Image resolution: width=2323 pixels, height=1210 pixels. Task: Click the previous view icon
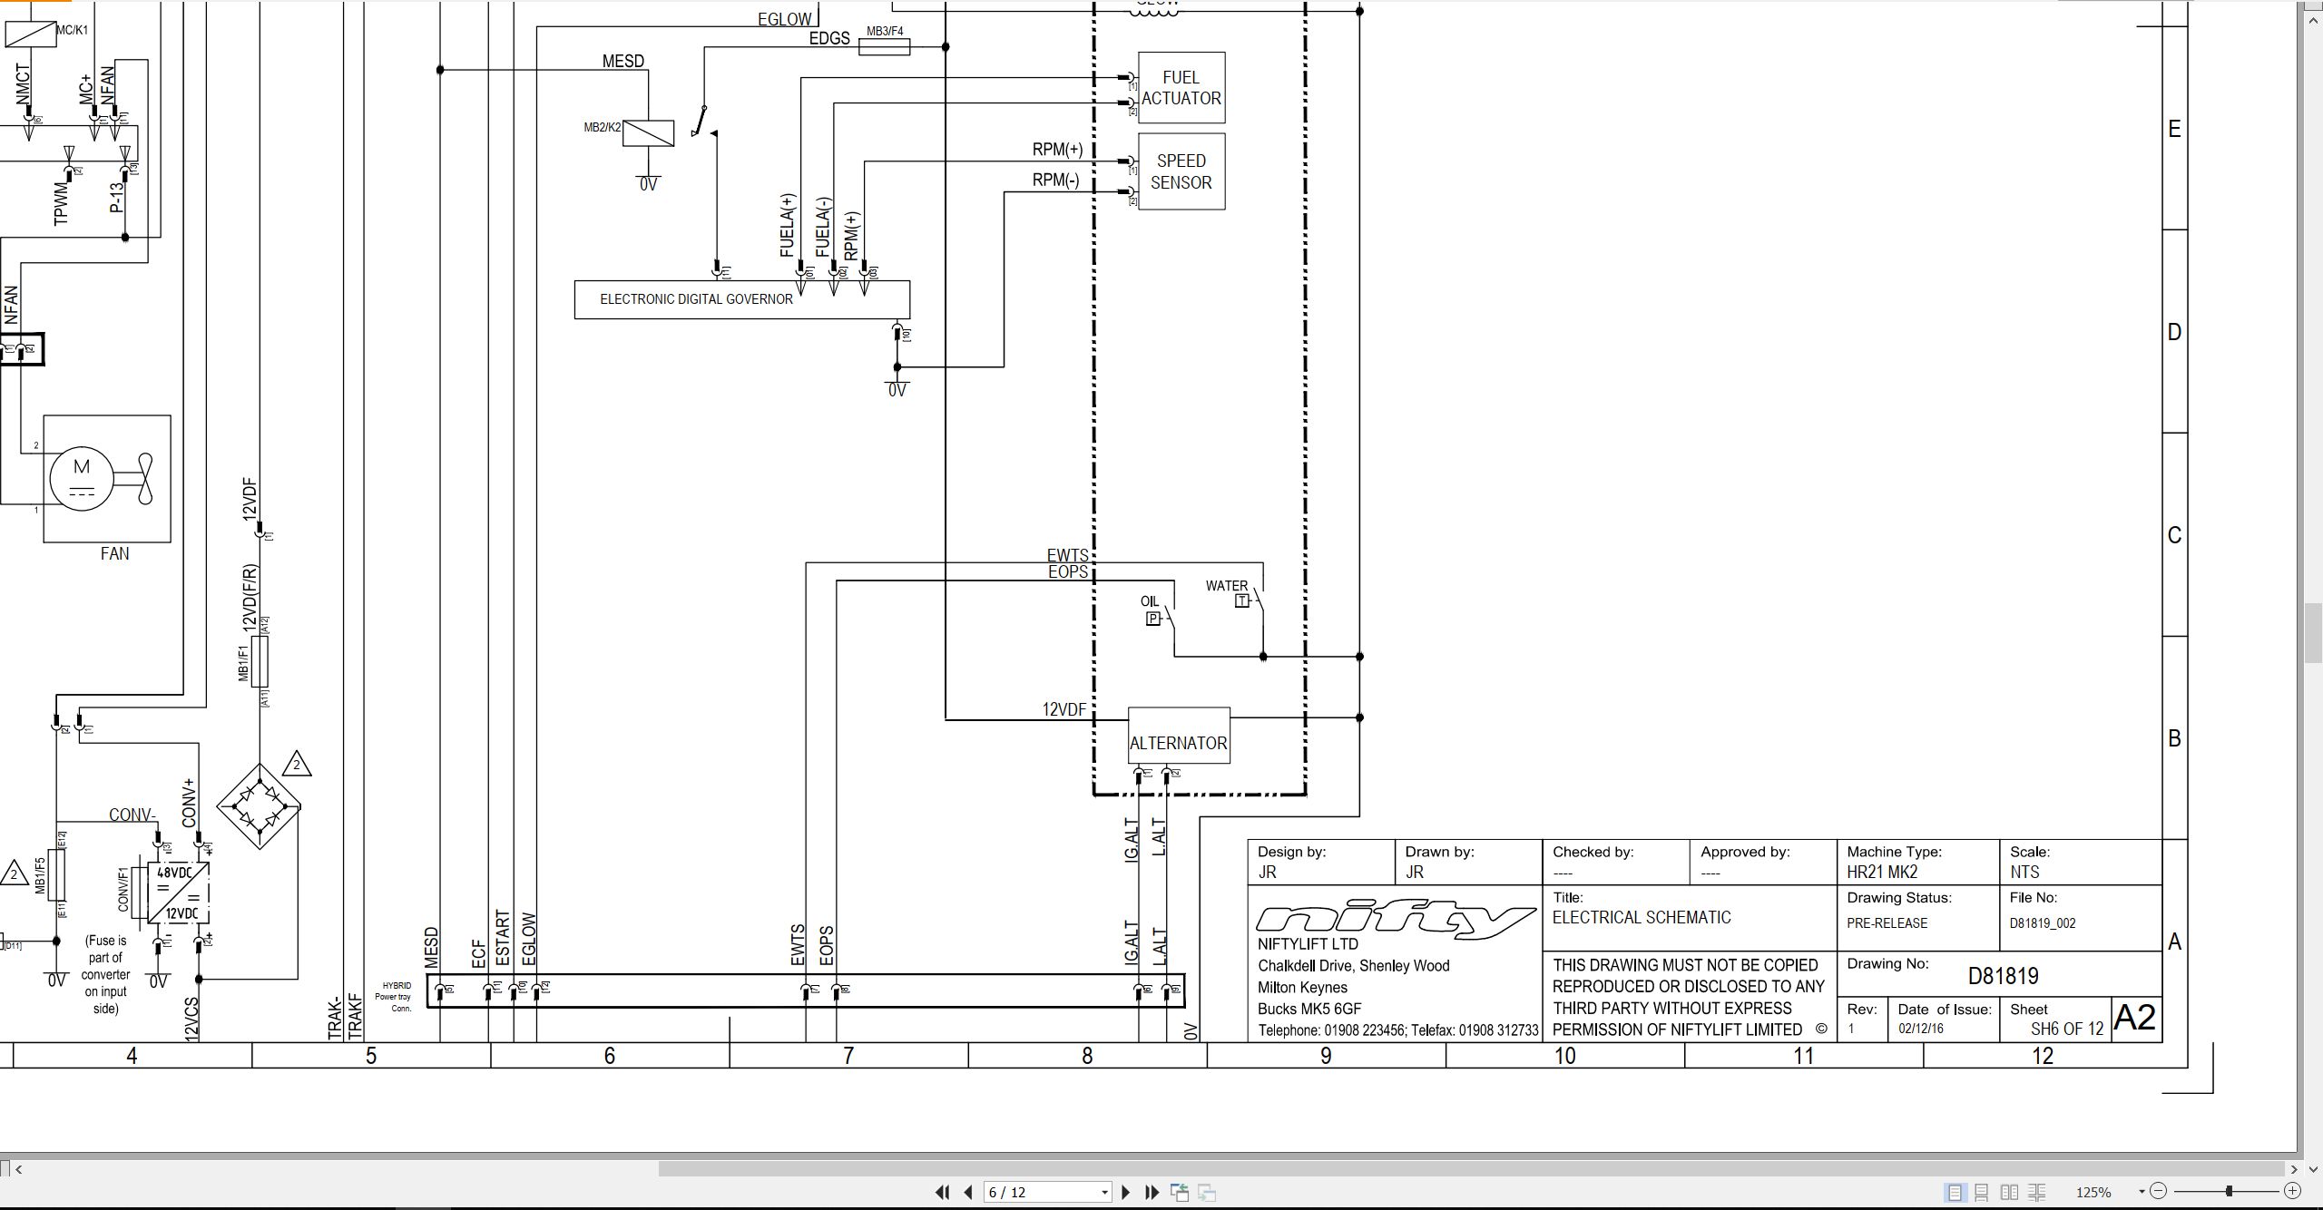1180,1192
